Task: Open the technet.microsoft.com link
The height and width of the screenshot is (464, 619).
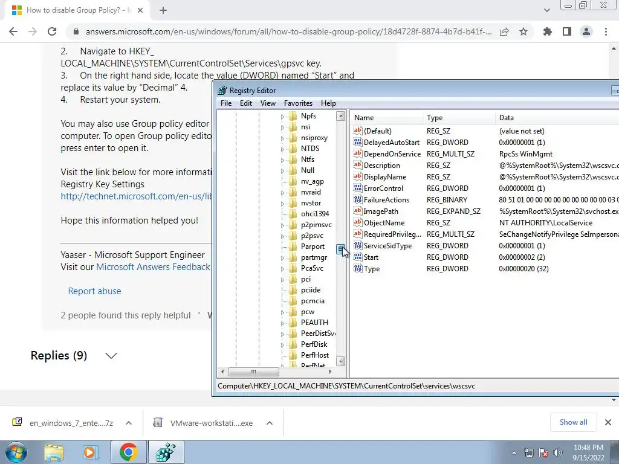Action: point(136,196)
